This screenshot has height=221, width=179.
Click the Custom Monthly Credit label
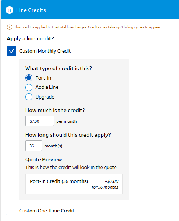coord(45,51)
